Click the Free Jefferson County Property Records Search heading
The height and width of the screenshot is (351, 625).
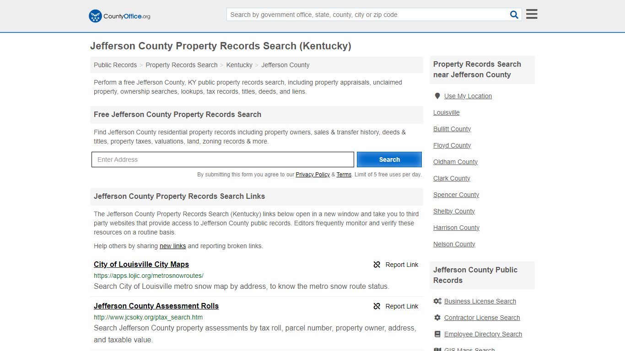point(178,115)
